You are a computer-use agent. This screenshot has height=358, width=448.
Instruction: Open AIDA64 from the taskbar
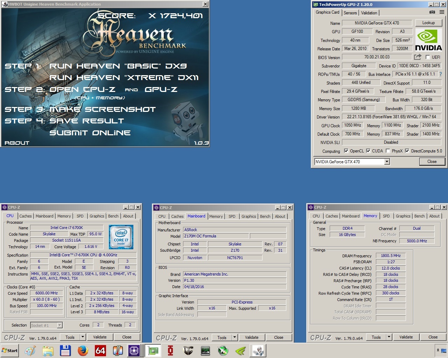click(100, 351)
